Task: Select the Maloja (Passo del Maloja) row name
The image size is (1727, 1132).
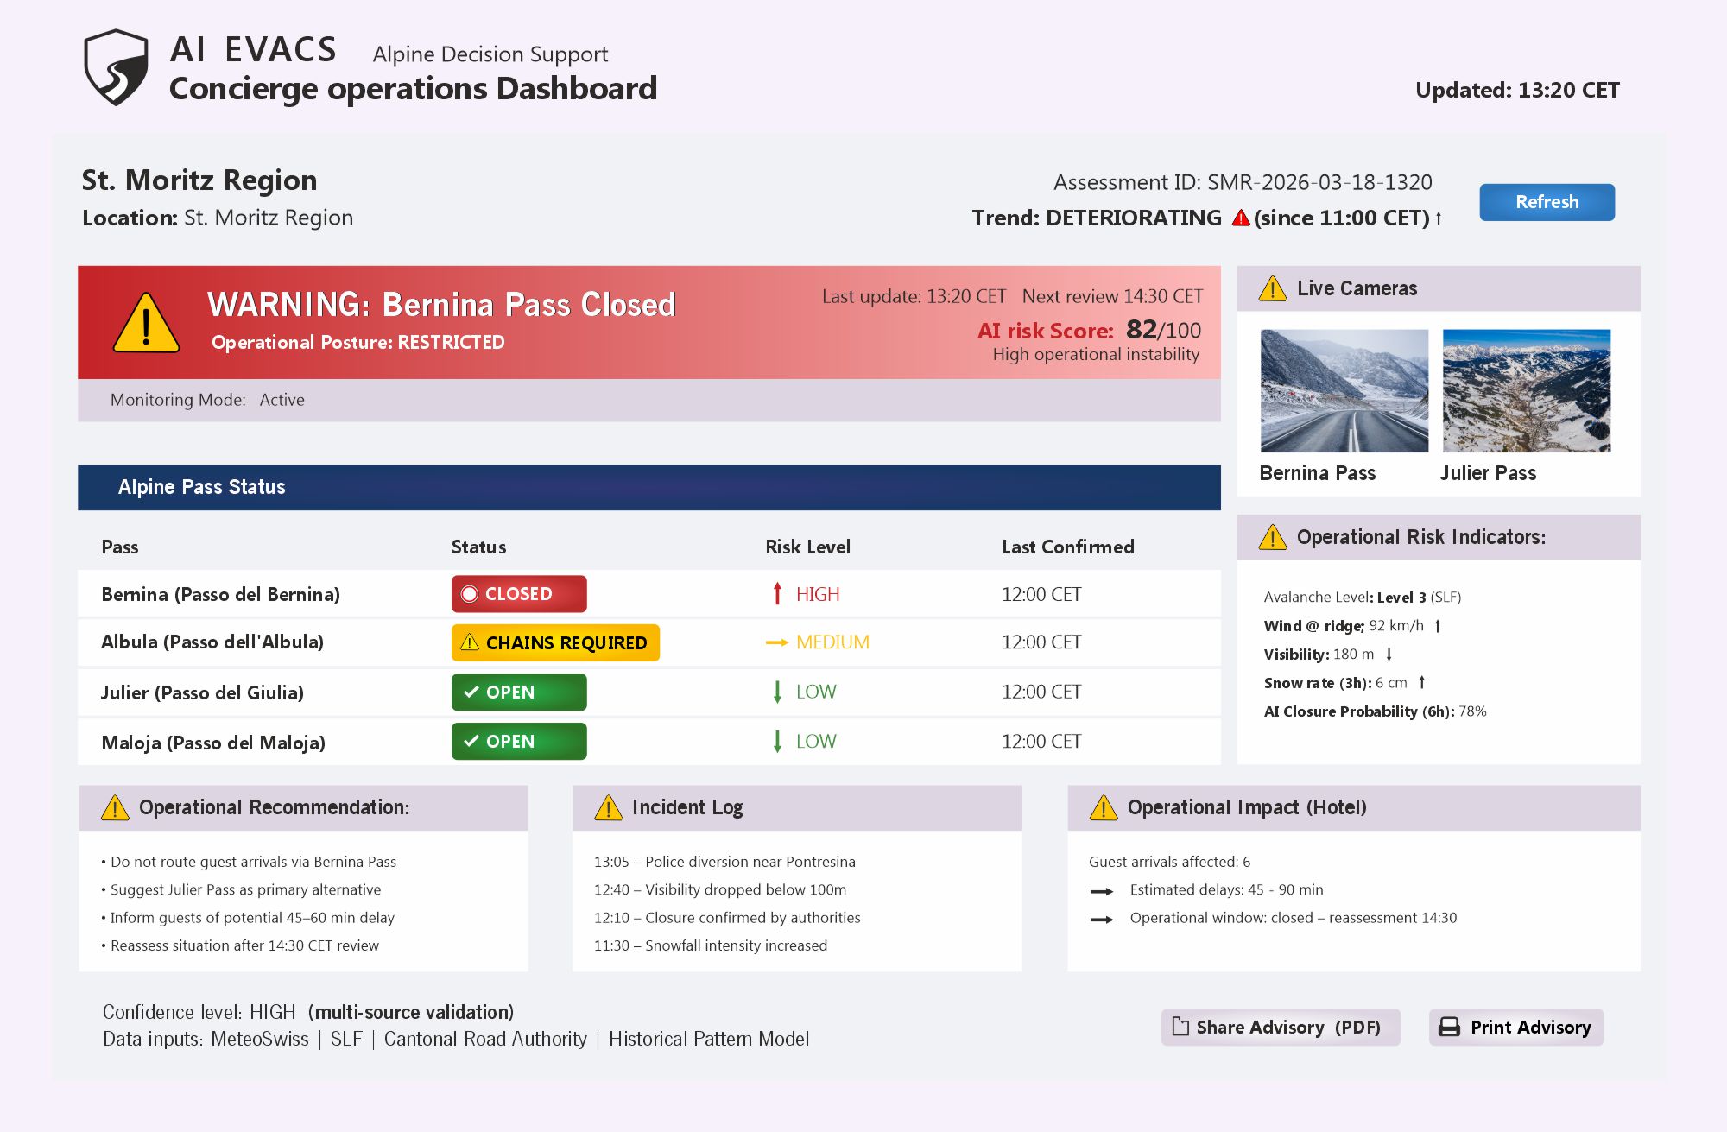Action: pyautogui.click(x=213, y=743)
